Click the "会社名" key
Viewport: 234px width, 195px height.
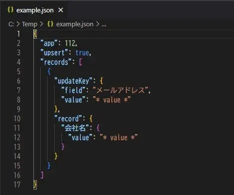point(75,128)
